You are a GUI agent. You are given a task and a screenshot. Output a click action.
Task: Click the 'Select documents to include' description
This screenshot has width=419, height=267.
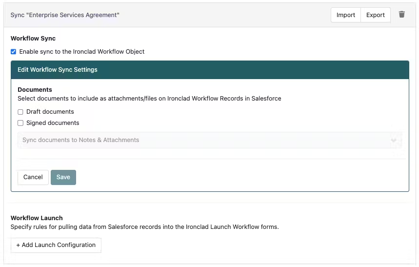pos(149,99)
